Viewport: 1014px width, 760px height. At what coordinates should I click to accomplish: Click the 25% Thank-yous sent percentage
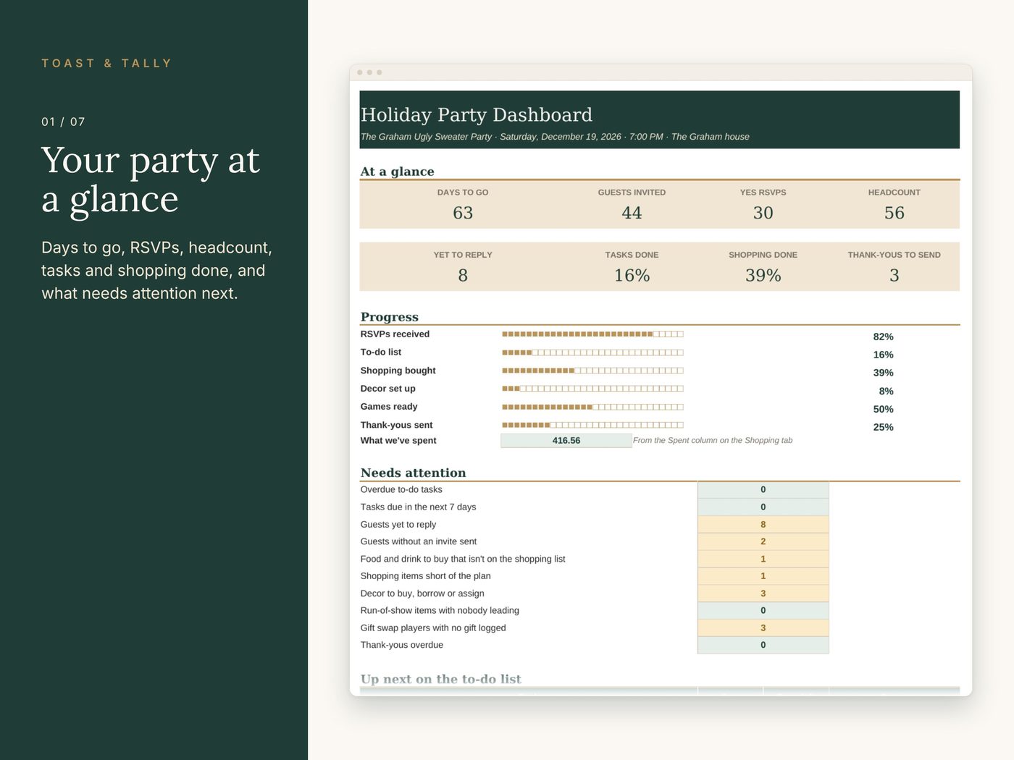coord(883,427)
